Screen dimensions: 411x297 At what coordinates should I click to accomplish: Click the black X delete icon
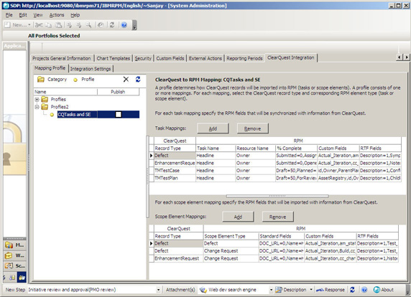[x=126, y=79]
